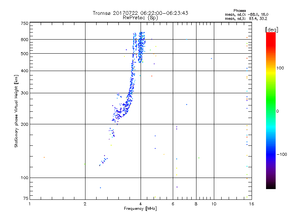Click the dense blue echo cluster above 4 MHz
This screenshot has width=296, height=222.
[142, 47]
